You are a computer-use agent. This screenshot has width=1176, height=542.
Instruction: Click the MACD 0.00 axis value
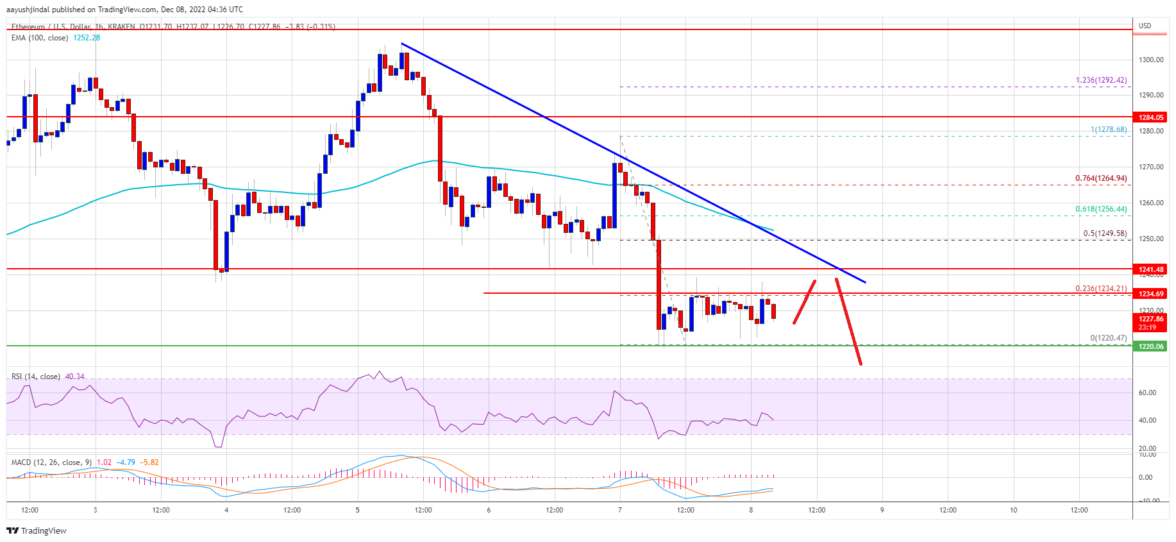[x=1145, y=477]
